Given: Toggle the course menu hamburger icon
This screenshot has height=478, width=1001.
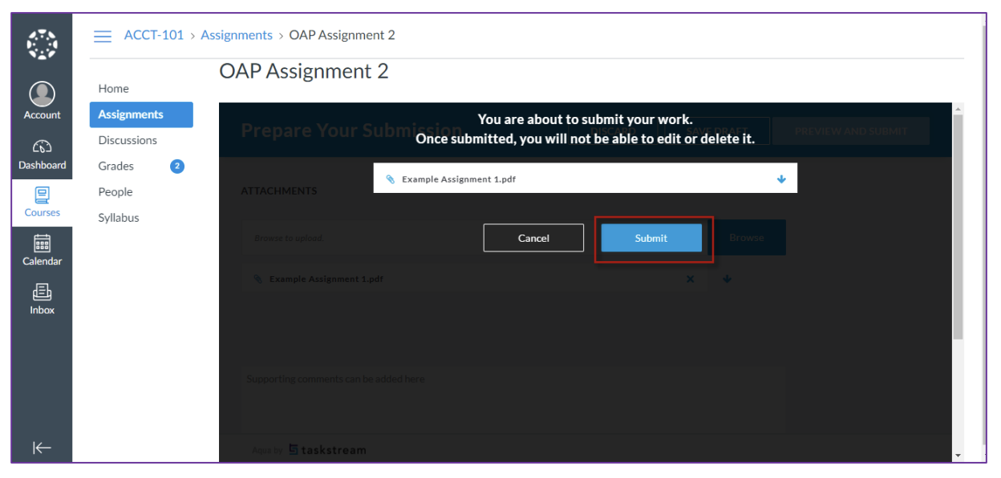Looking at the screenshot, I should pos(103,36).
